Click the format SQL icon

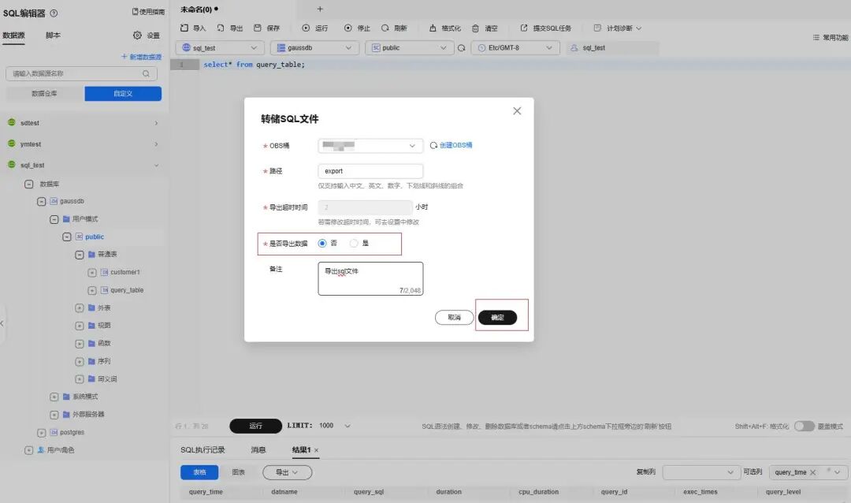(433, 28)
